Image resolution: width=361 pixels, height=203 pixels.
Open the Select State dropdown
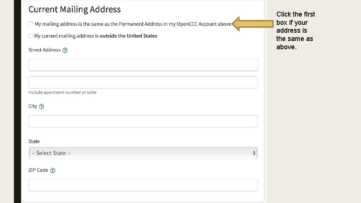click(x=143, y=153)
